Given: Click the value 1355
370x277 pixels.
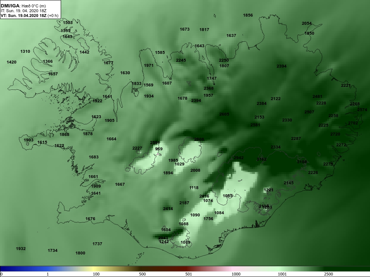Looking at the screenshot, I should pyautogui.click(x=65, y=31).
